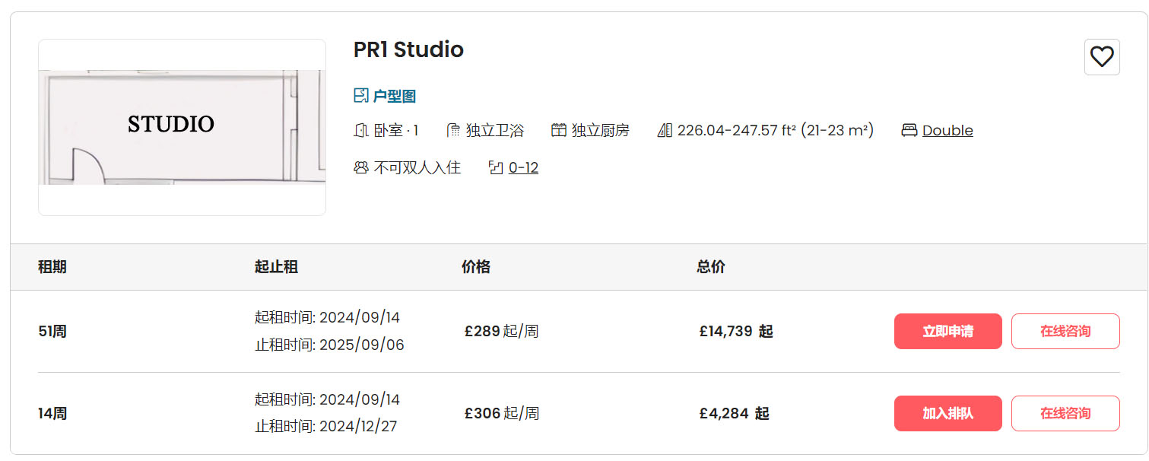Viewport: 1149px width, 461px height.
Task: Click the room area size icon
Action: click(665, 130)
